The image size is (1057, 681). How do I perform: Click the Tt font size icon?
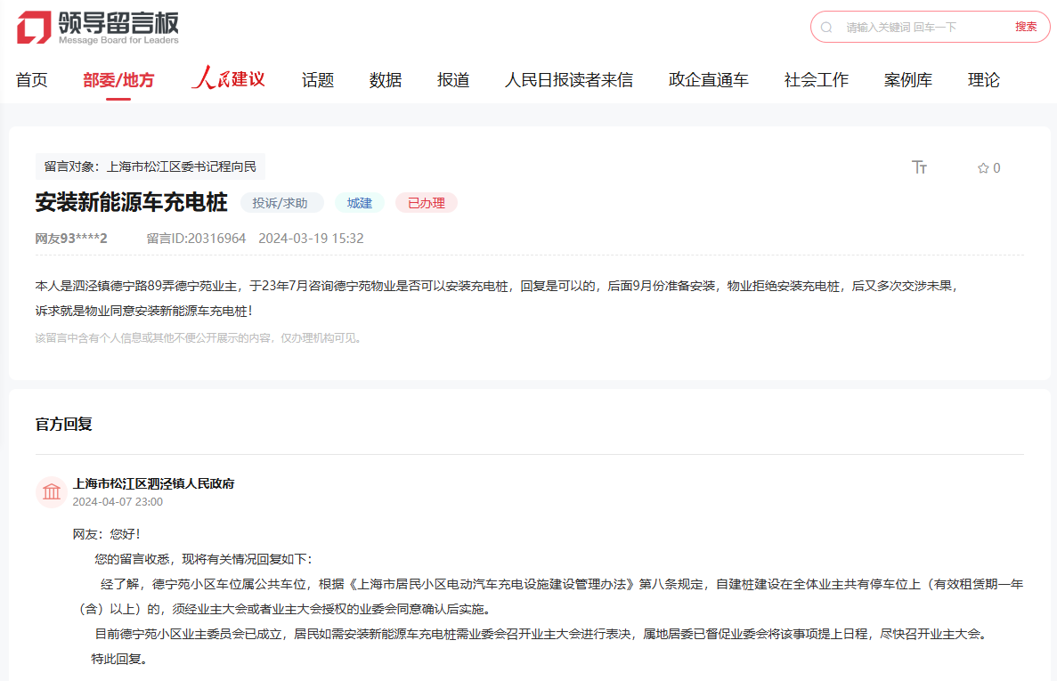(920, 167)
